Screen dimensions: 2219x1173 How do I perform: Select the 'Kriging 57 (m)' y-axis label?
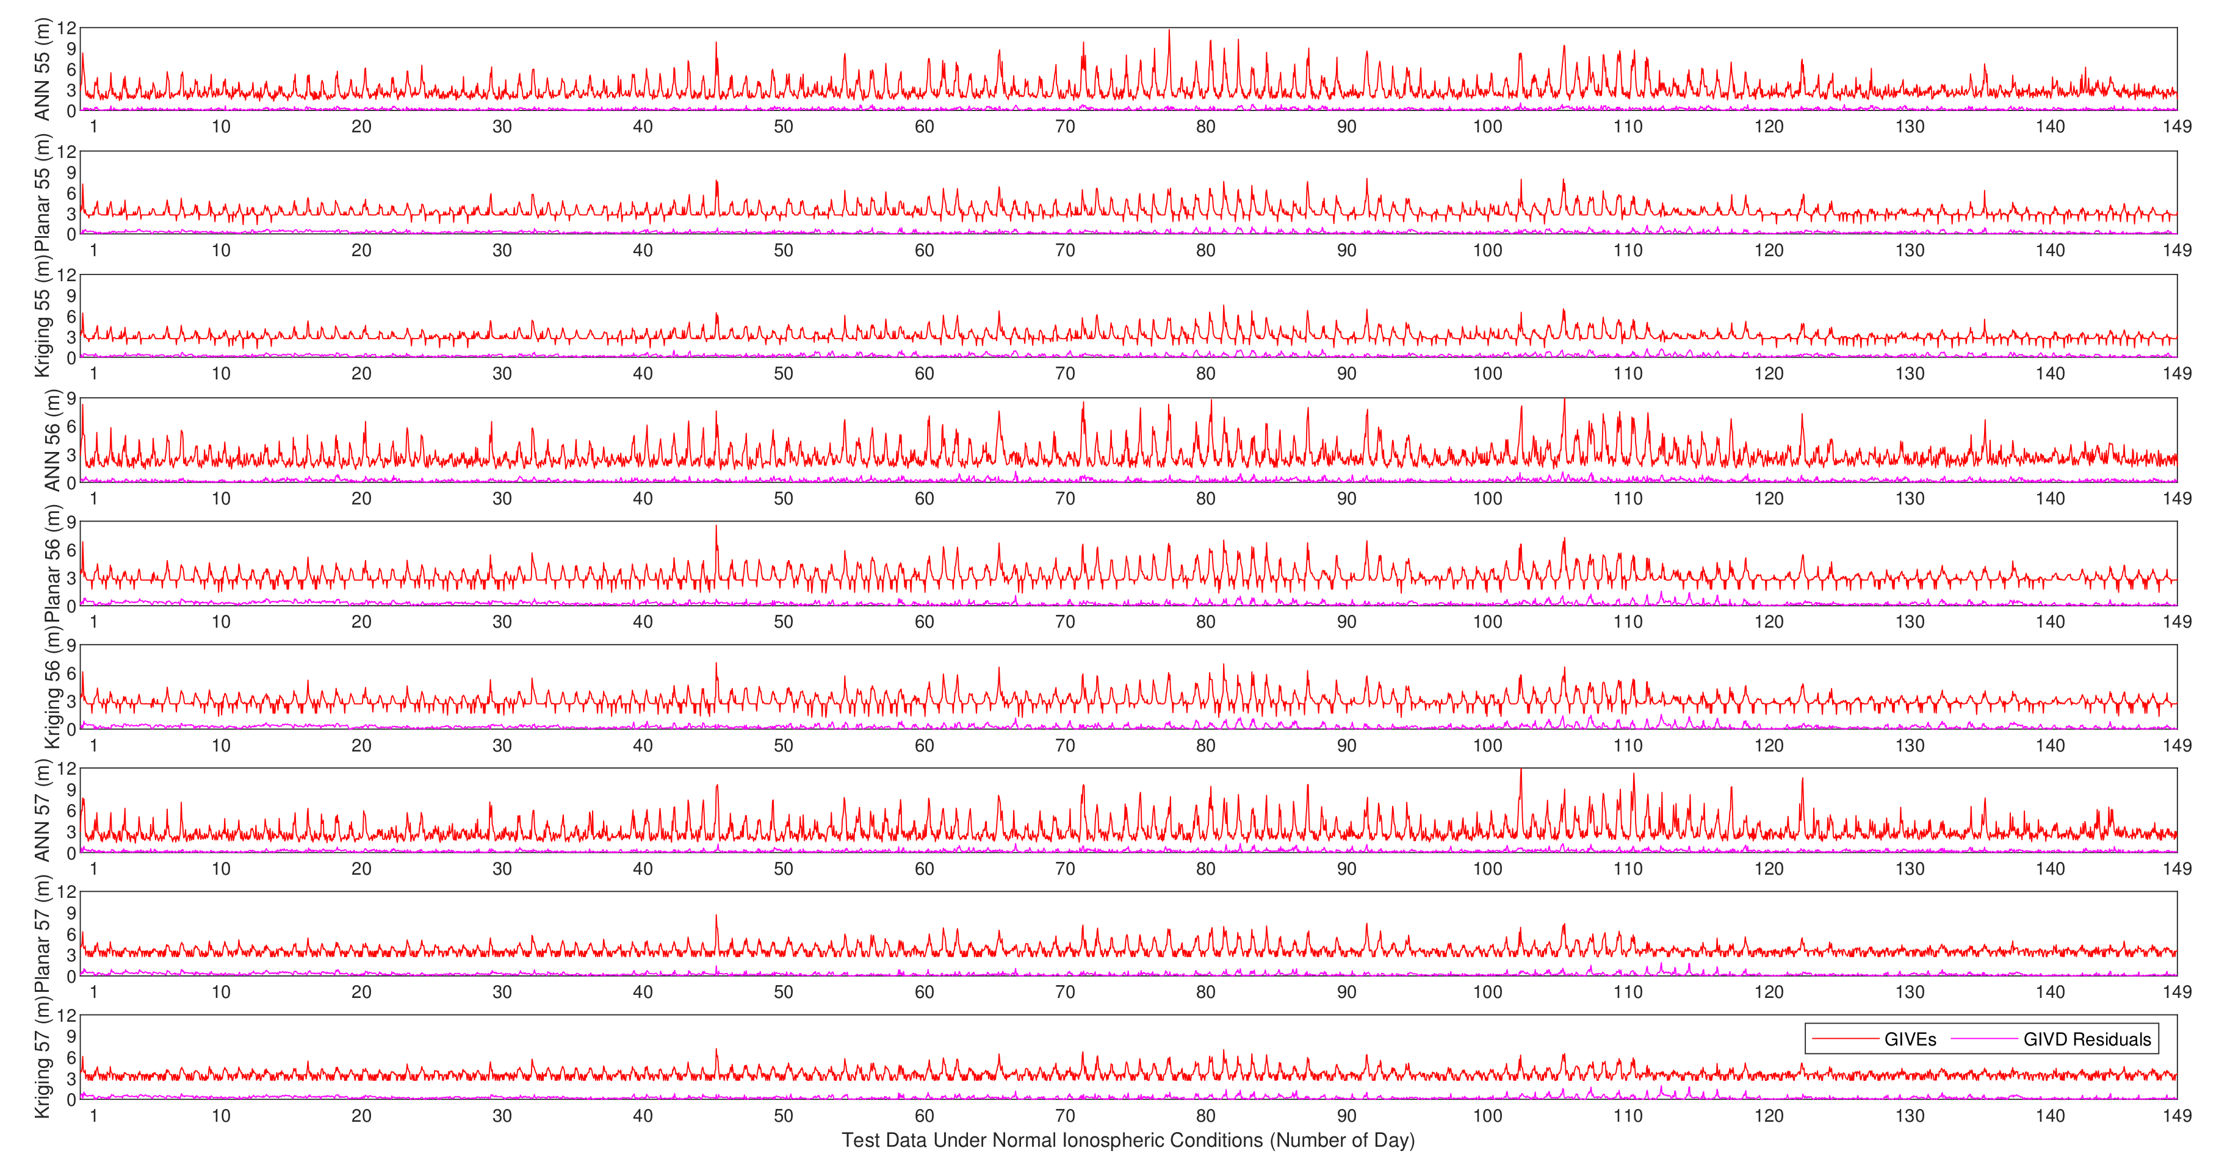pyautogui.click(x=41, y=1058)
